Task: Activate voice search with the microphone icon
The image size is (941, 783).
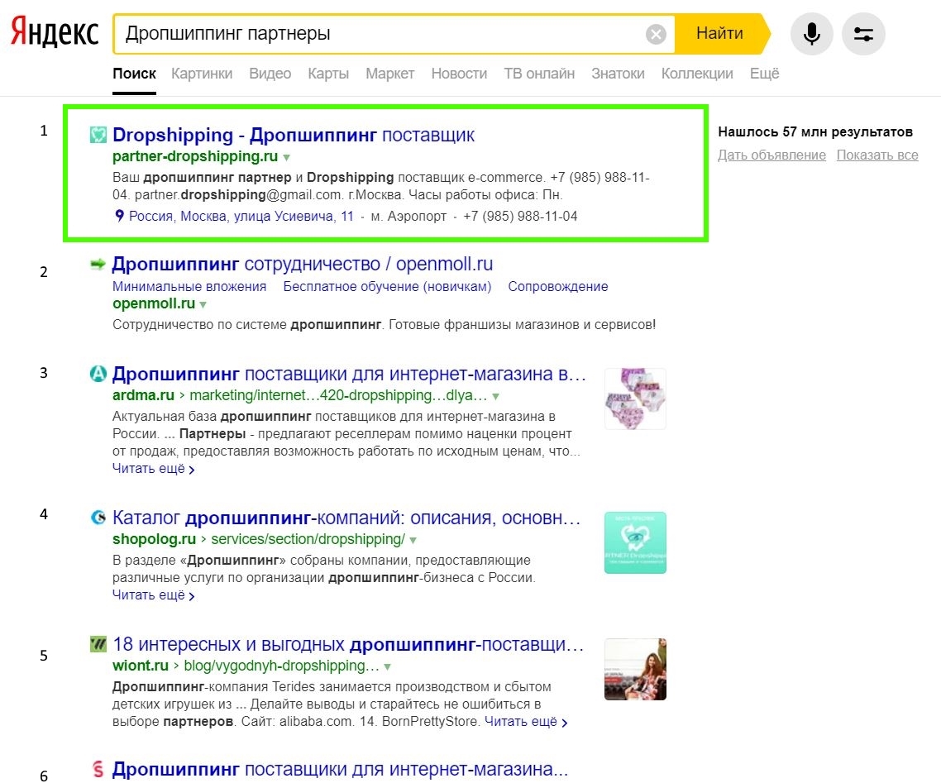Action: pos(810,33)
